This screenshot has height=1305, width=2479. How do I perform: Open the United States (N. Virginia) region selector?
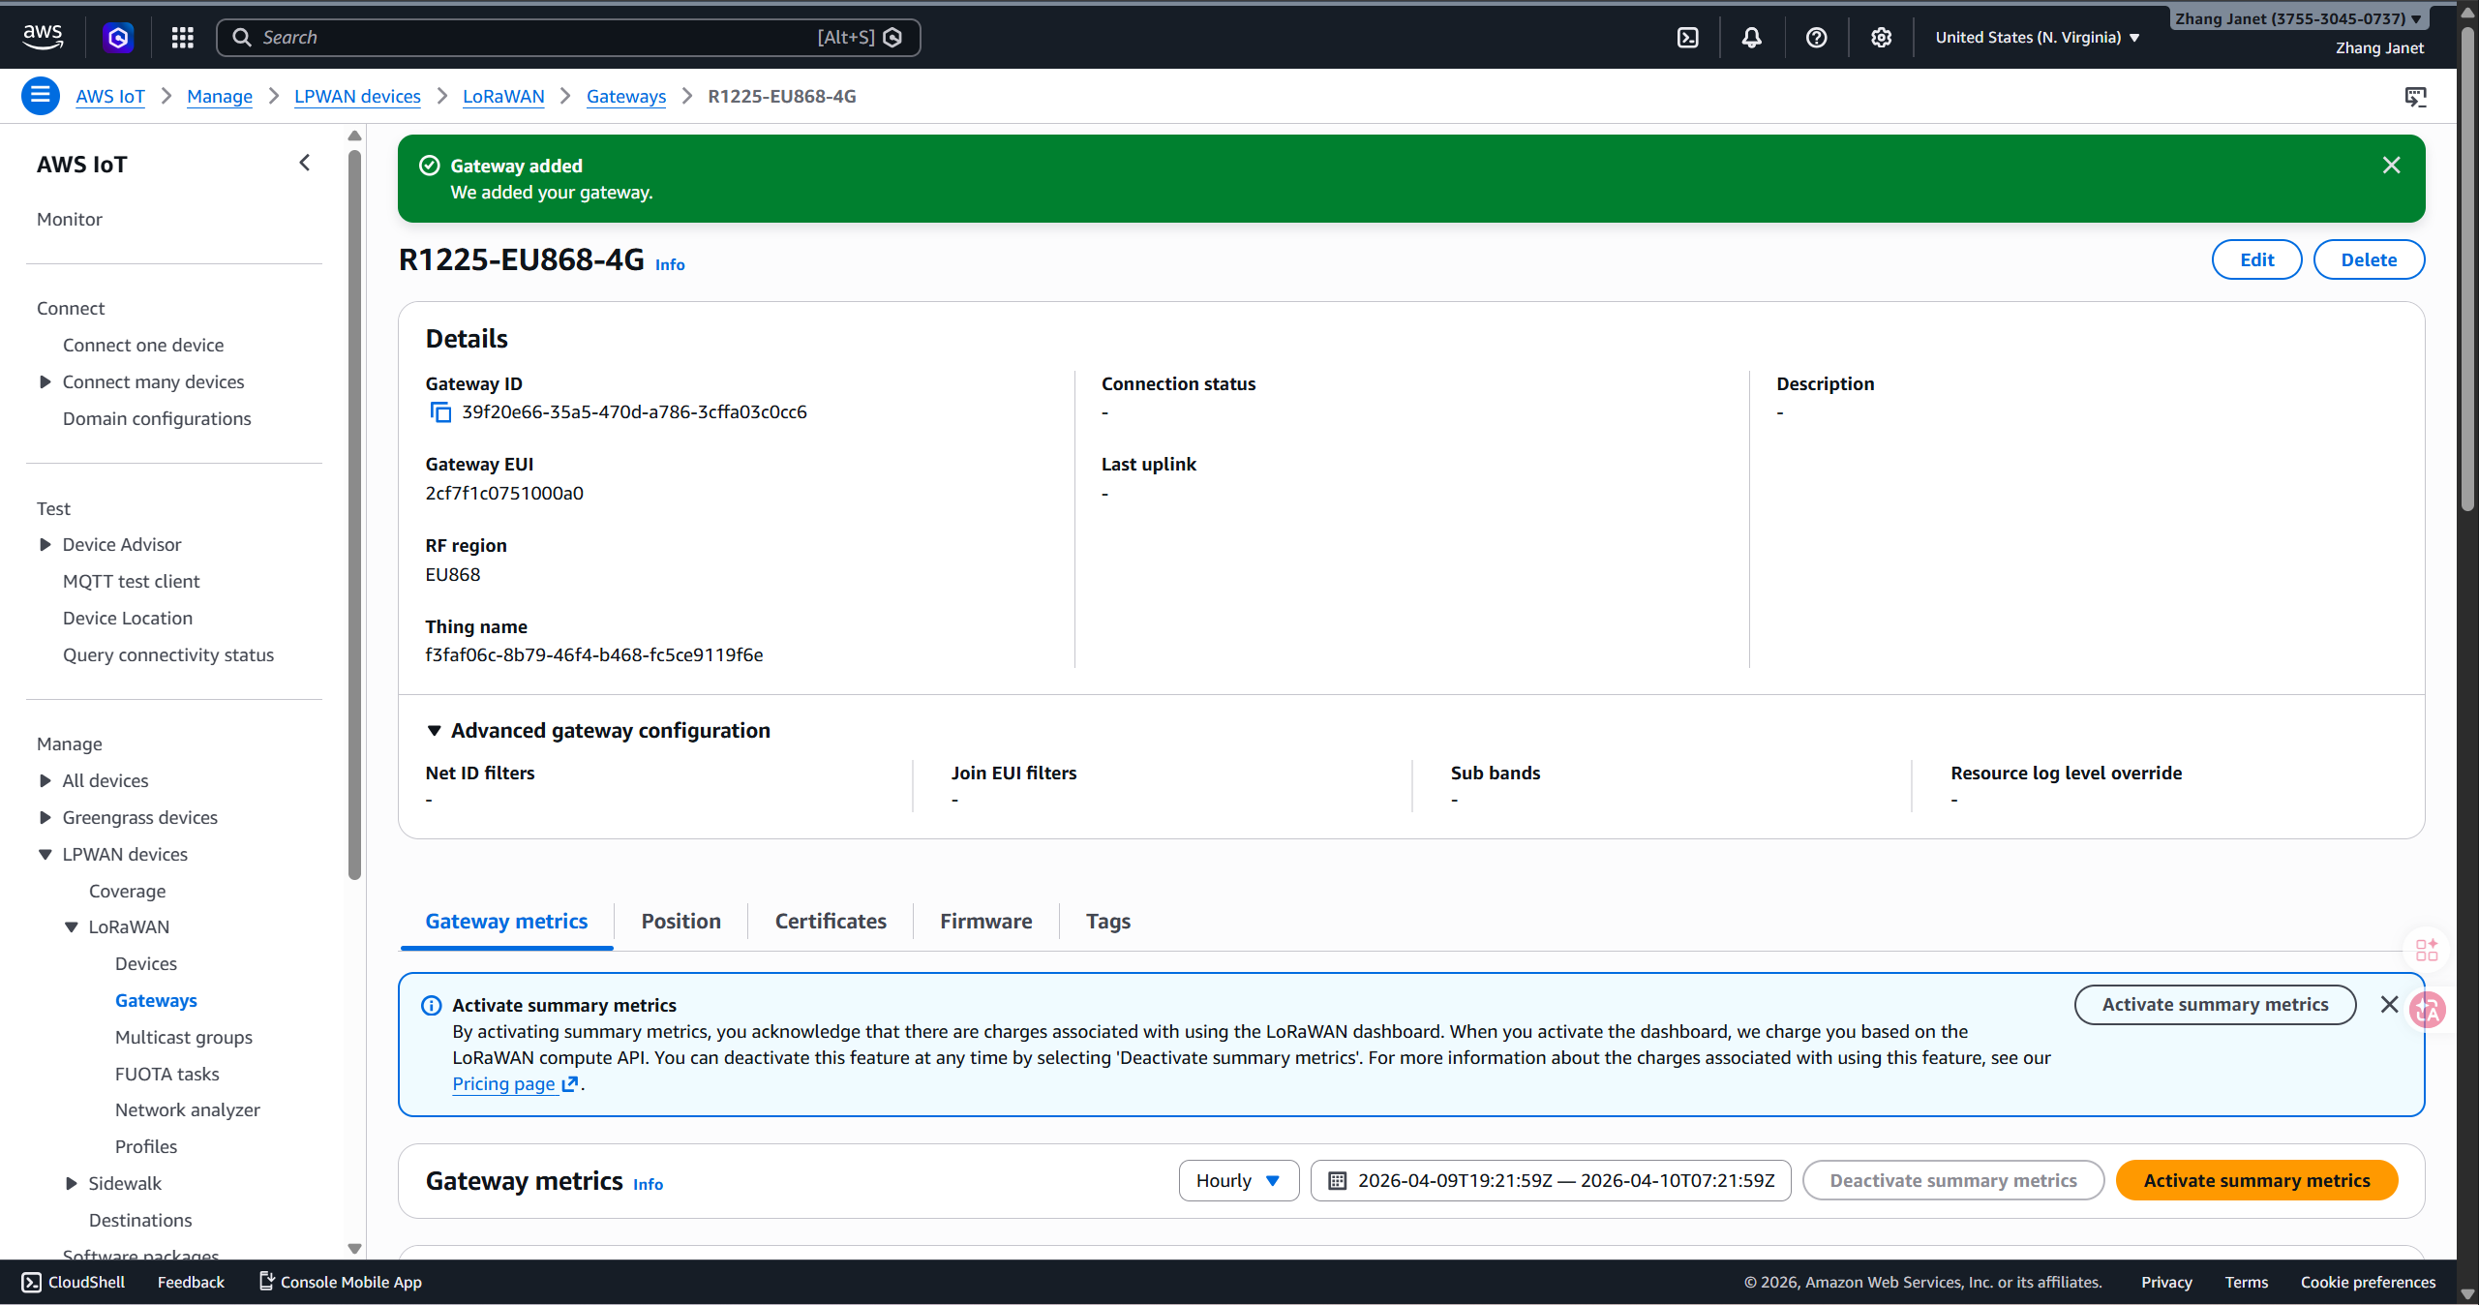tap(2037, 38)
